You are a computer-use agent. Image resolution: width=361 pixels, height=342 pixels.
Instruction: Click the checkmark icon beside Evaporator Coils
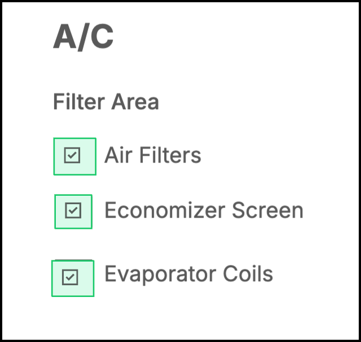click(70, 277)
